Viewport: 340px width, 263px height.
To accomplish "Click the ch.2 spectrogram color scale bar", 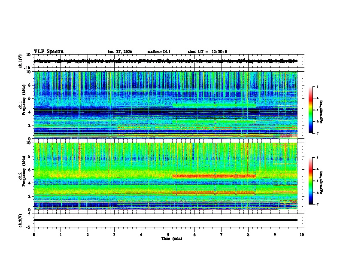I will (x=310, y=181).
